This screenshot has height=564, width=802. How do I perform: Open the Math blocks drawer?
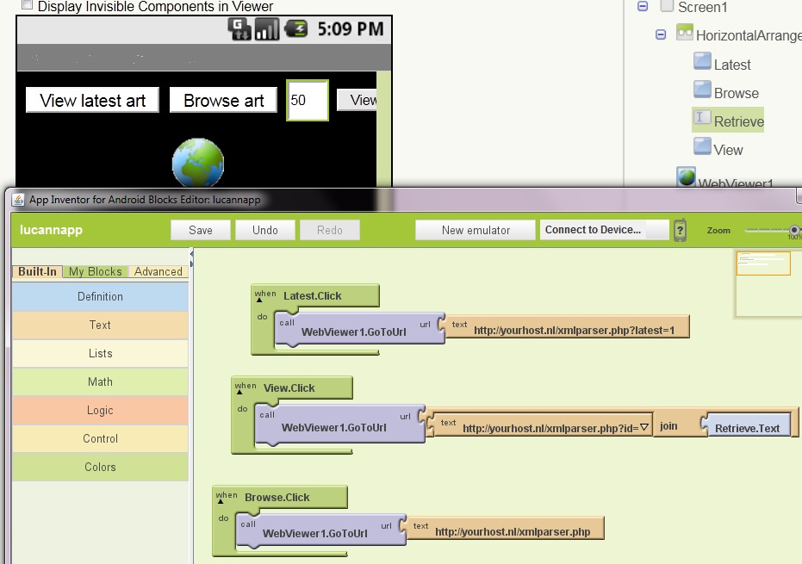click(x=100, y=381)
